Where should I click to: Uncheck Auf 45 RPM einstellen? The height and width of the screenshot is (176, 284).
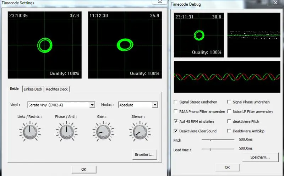point(176,121)
